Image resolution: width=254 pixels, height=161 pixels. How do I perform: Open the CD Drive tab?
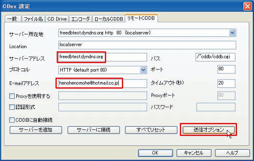pos(57,19)
